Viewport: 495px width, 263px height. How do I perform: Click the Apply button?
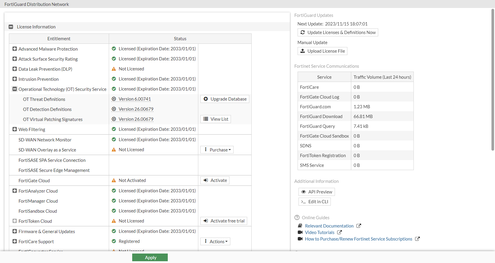[x=150, y=257]
